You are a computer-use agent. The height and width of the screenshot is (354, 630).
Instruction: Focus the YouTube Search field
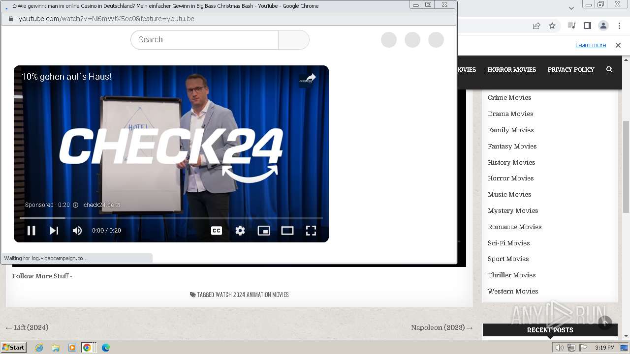coord(204,40)
